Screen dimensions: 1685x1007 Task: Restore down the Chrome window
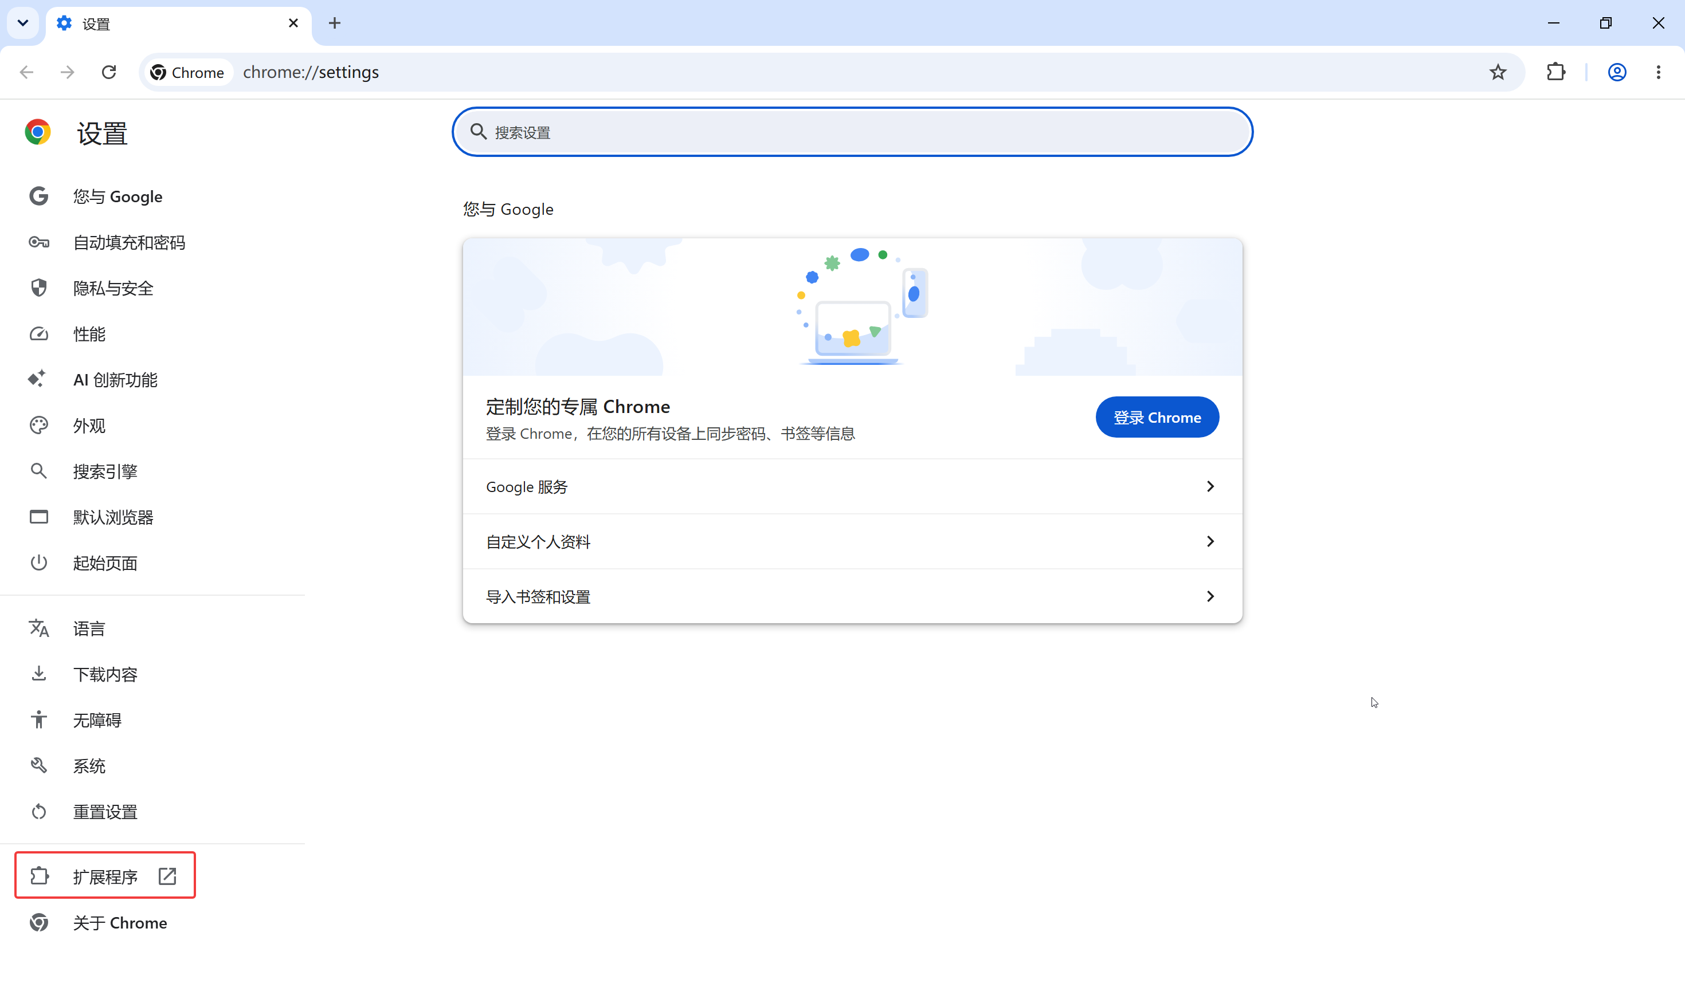pos(1605,23)
